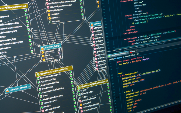
Task: Click the V icon beside computed in util.js node
Action: click(x=43, y=53)
